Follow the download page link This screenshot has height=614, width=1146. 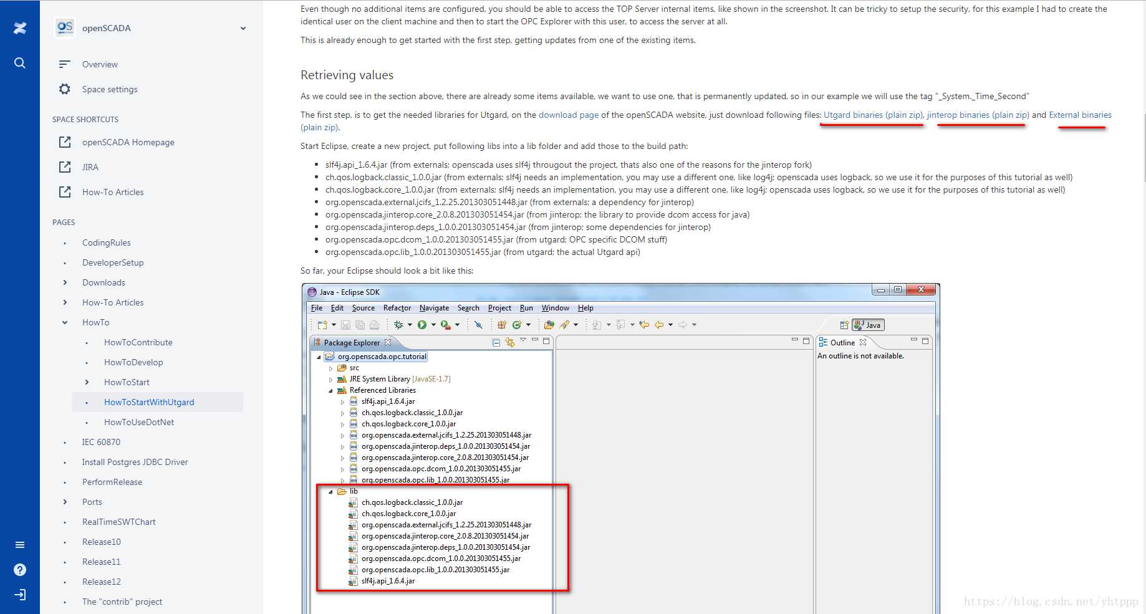point(569,115)
